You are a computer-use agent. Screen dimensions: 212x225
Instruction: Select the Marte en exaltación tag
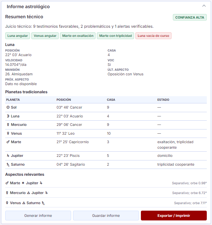click(x=78, y=36)
